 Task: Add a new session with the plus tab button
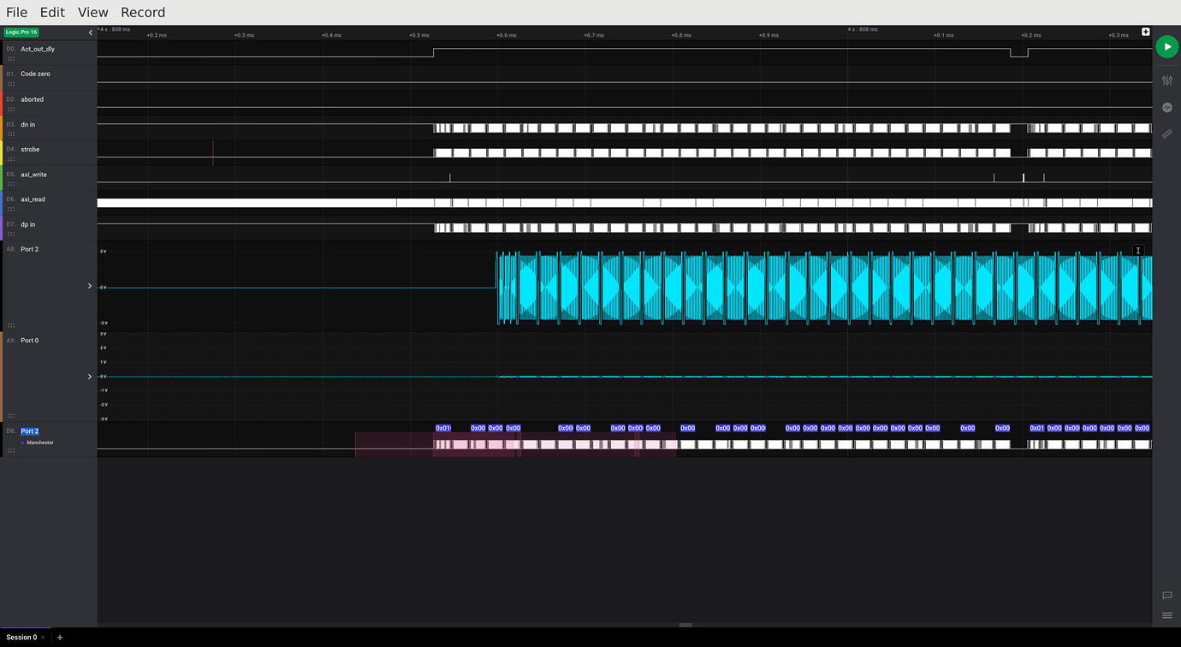(59, 637)
